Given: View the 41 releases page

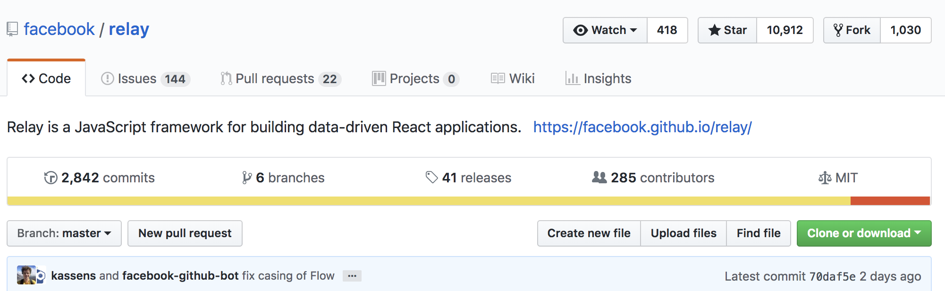Looking at the screenshot, I should pyautogui.click(x=468, y=178).
